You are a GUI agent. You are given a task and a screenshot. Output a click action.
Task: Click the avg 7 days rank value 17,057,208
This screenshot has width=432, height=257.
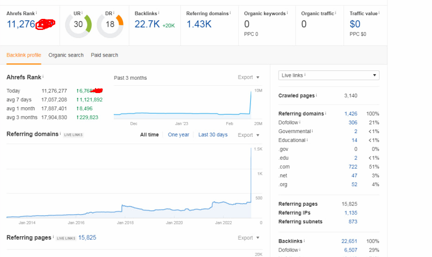[x=54, y=100]
